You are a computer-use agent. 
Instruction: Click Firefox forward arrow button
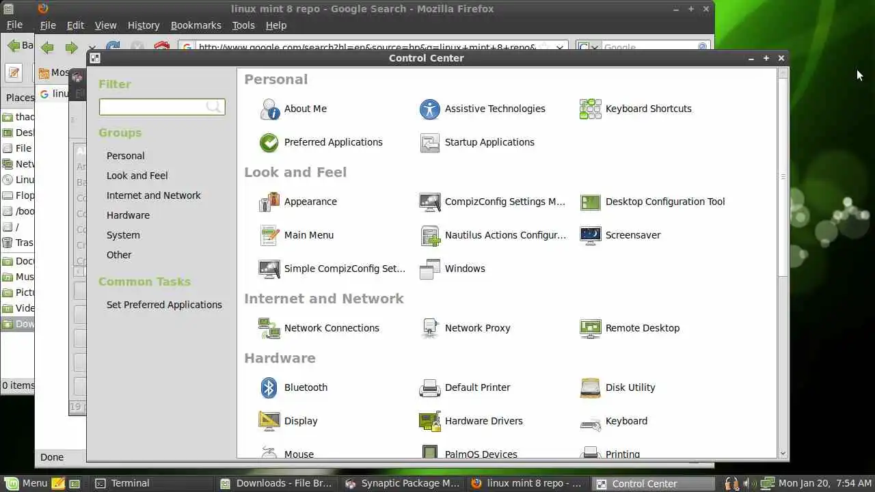[71, 47]
